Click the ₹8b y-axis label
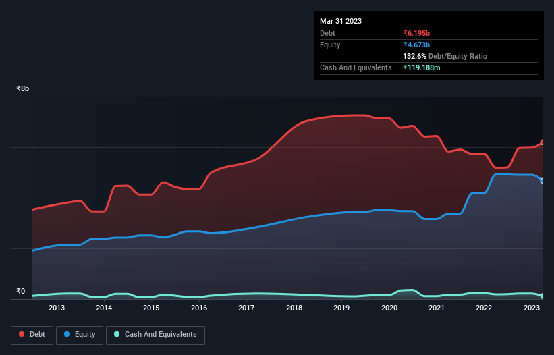 [23, 88]
